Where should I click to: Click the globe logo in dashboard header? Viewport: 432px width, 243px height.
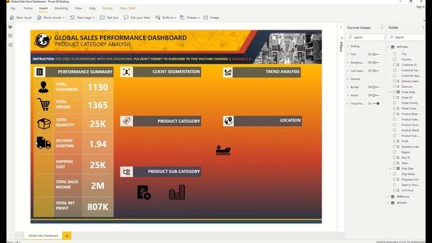[x=43, y=40]
